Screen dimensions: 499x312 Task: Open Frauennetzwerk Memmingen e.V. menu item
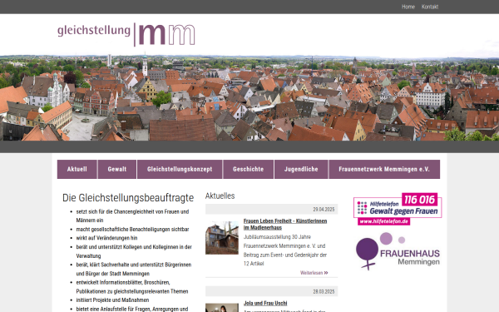[384, 170]
